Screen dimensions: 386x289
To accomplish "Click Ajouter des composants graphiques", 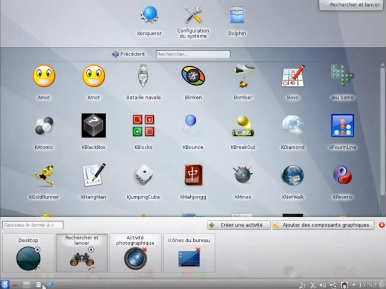I will (x=322, y=225).
